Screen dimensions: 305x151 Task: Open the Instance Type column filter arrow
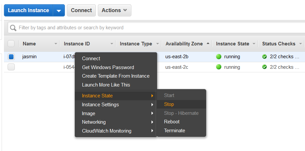(x=157, y=44)
